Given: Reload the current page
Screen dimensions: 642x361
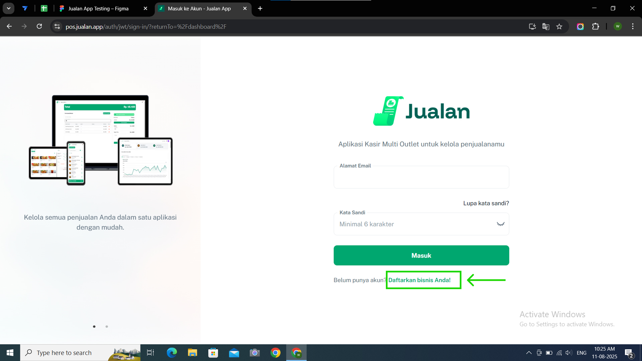Looking at the screenshot, I should tap(39, 26).
